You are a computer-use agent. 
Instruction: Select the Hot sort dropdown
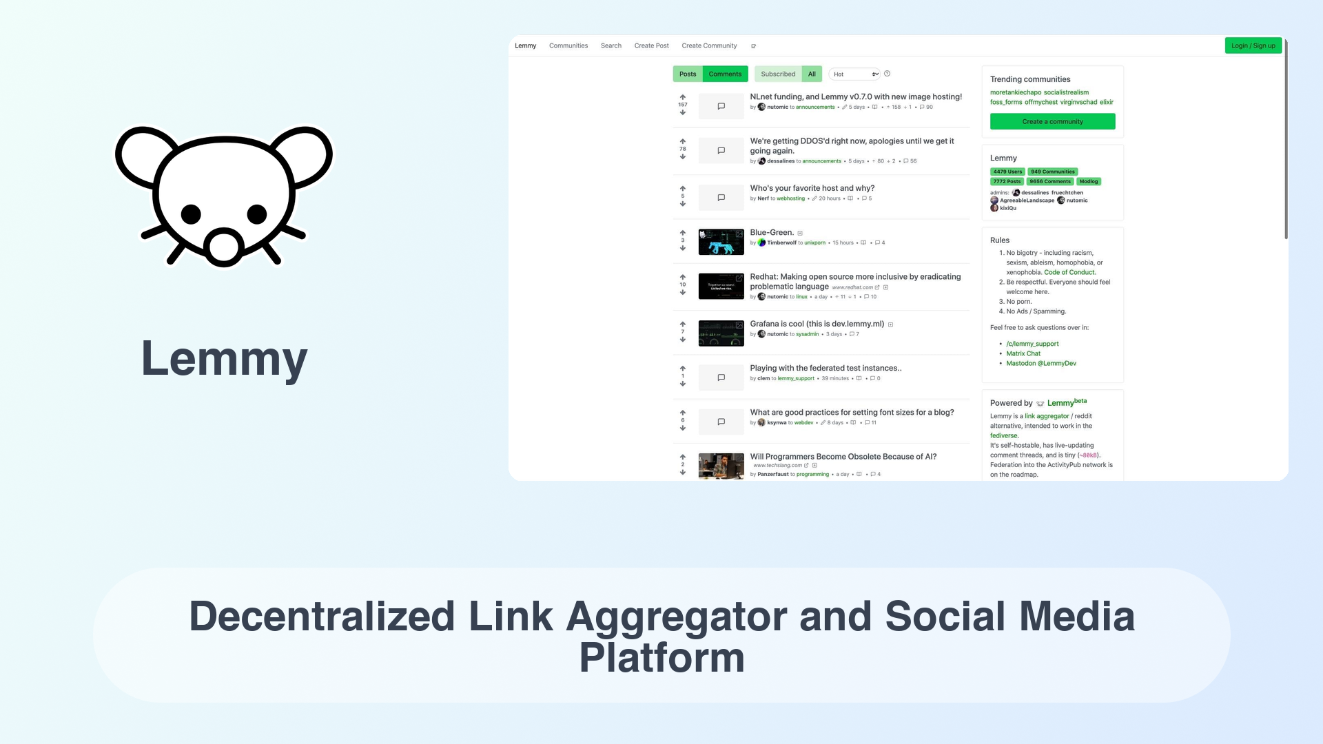[853, 74]
